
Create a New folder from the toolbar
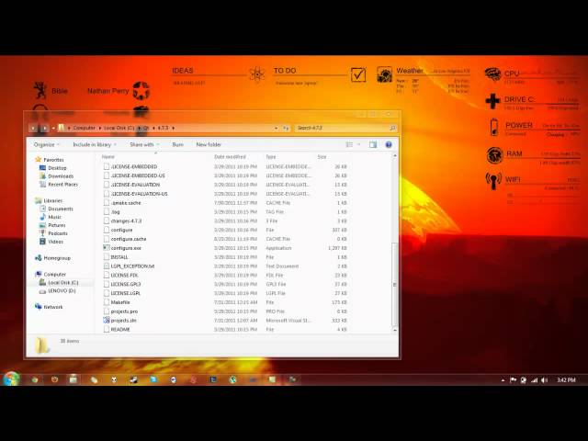point(209,144)
